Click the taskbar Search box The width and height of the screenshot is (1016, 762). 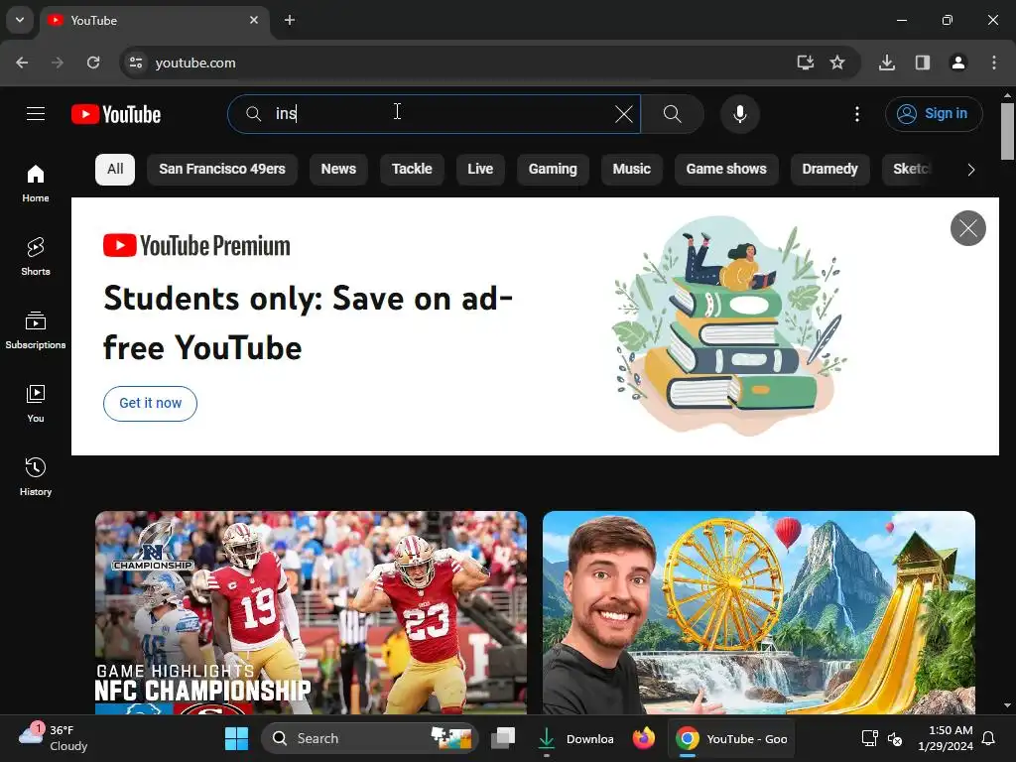(370, 738)
